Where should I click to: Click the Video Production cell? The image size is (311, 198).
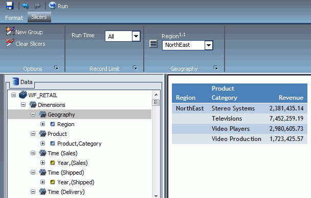tap(236, 139)
